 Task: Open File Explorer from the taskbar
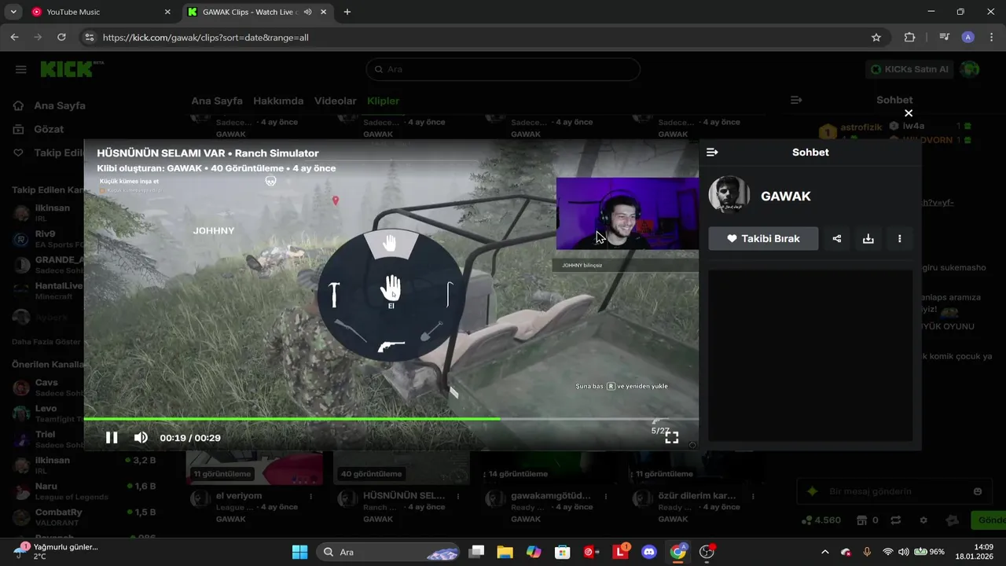click(505, 552)
